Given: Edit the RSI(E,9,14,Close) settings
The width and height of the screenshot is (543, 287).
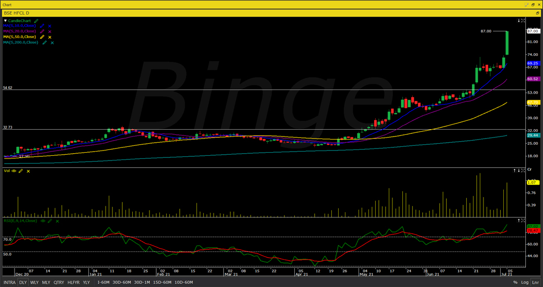Looking at the screenshot, I should pyautogui.click(x=50, y=221).
